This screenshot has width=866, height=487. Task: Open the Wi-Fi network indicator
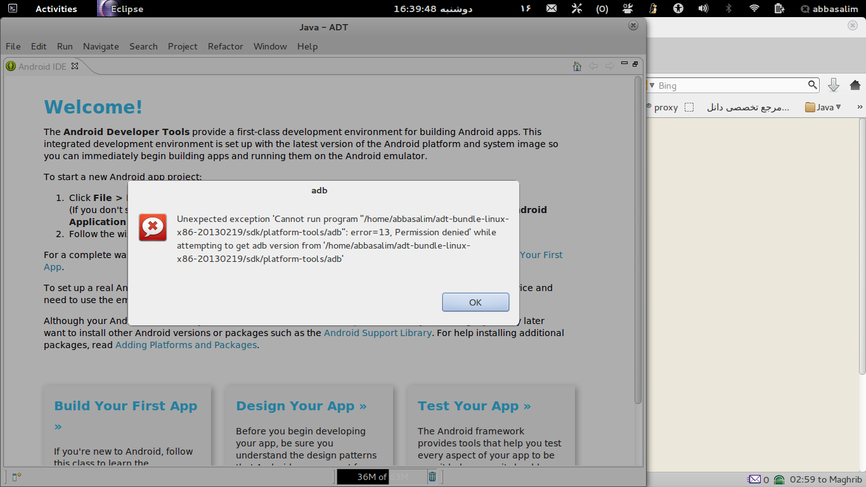tap(754, 9)
